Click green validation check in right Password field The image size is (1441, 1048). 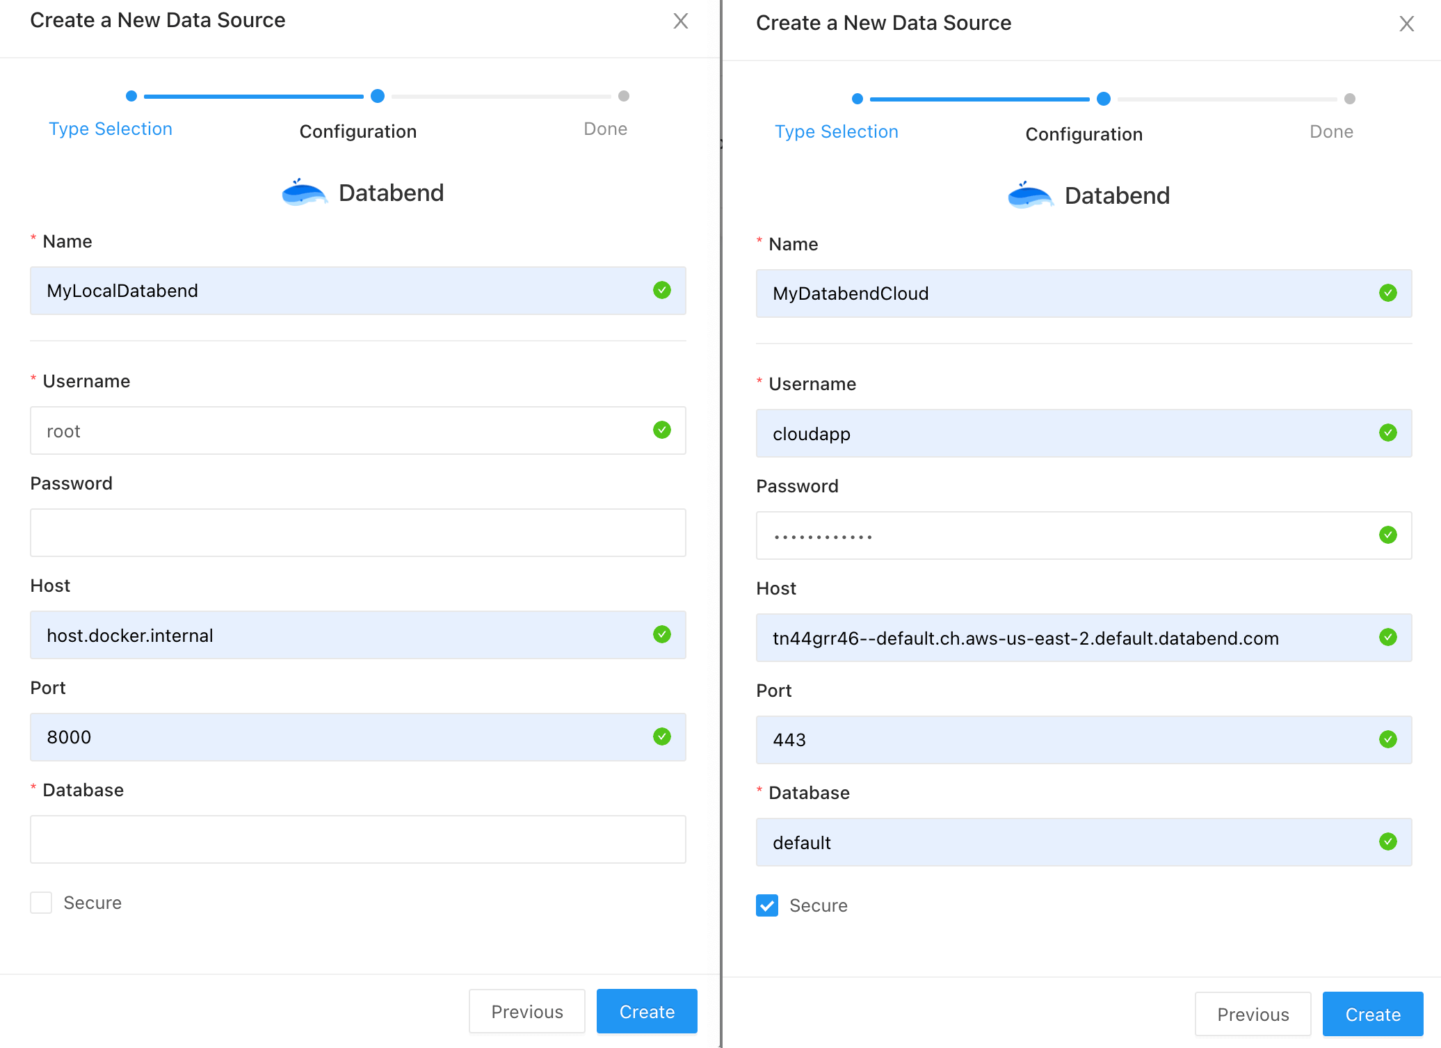pyautogui.click(x=1388, y=535)
